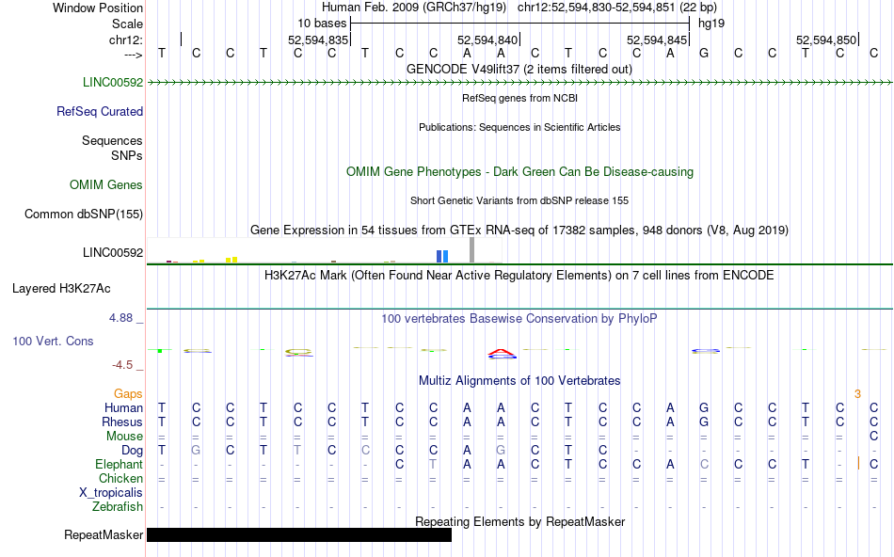Click Publications: Sequences in Scientific Articles title

(519, 127)
